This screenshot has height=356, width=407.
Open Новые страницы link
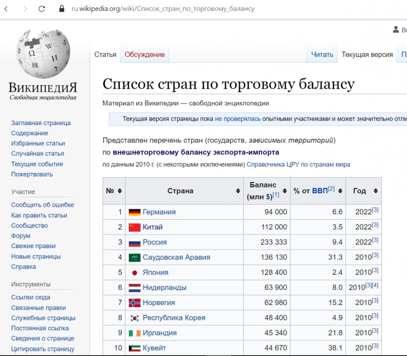tap(36, 257)
